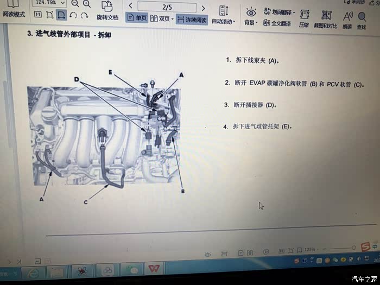The width and height of the screenshot is (380, 285).
Task: Click the auto scroll icon
Action: [224, 11]
